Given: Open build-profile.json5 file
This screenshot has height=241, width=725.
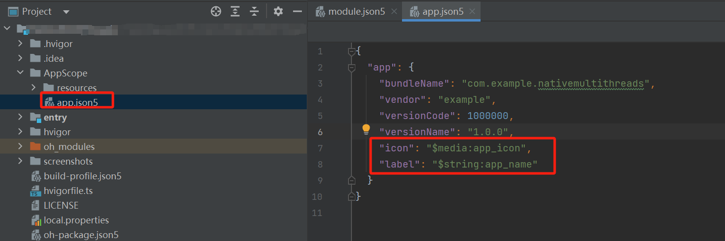Looking at the screenshot, I should 82,176.
